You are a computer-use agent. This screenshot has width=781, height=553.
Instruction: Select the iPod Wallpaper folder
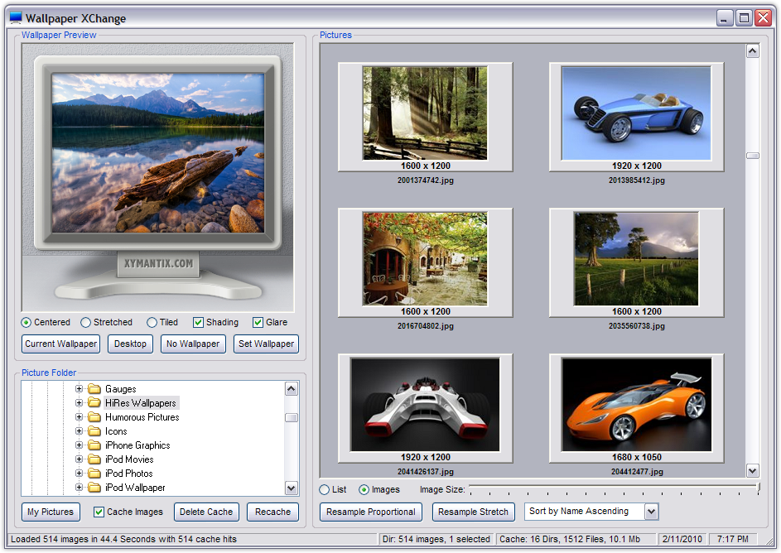click(x=135, y=488)
